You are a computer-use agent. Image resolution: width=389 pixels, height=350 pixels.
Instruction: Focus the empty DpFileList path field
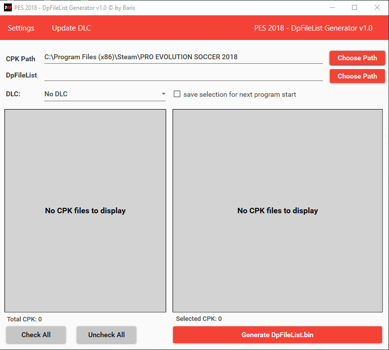pyautogui.click(x=183, y=75)
